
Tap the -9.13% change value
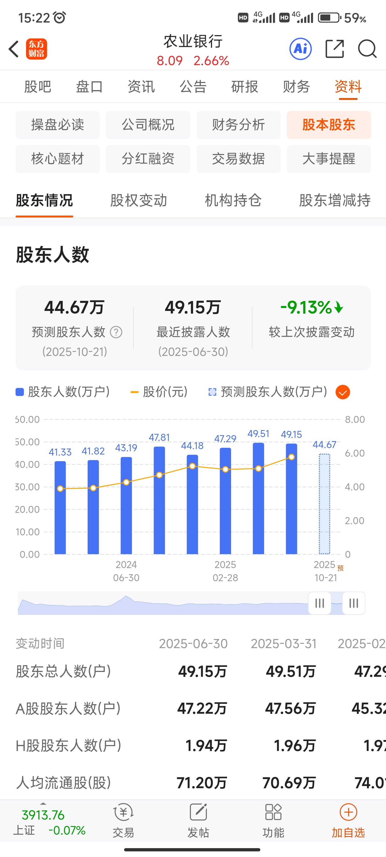click(x=311, y=307)
